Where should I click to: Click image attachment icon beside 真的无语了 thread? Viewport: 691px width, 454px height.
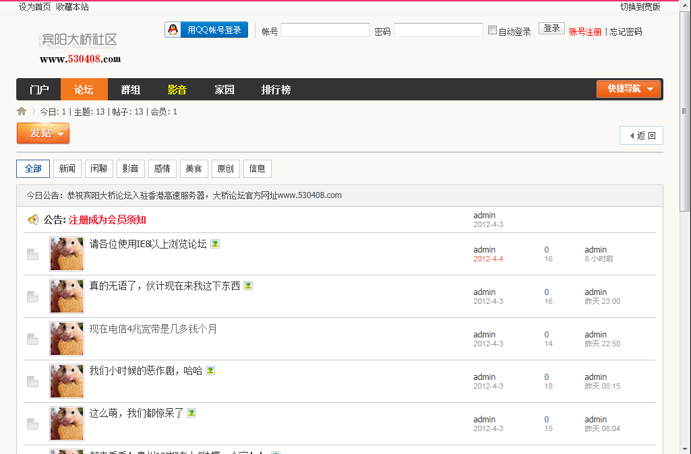click(248, 286)
